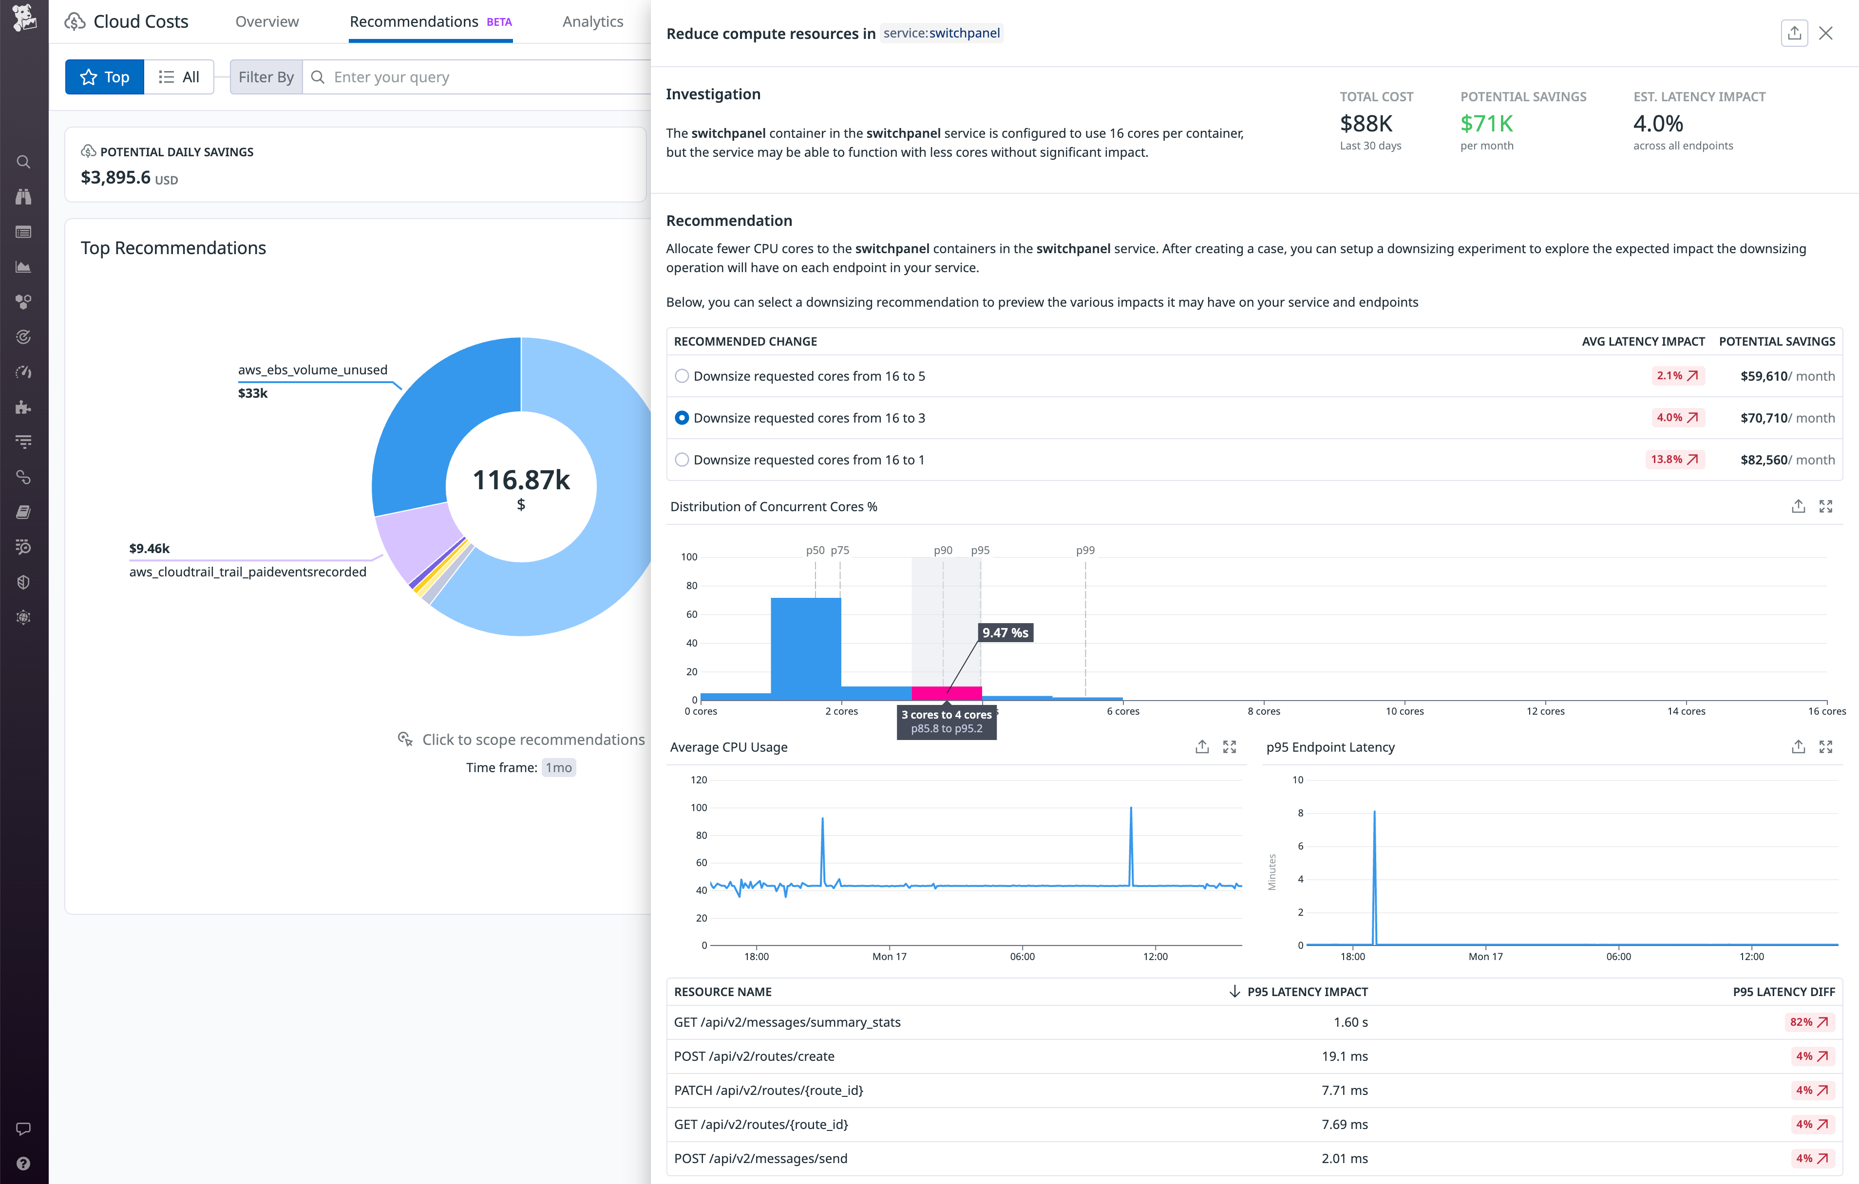The width and height of the screenshot is (1859, 1184).
Task: Switch to the Overview tab
Action: coord(266,21)
